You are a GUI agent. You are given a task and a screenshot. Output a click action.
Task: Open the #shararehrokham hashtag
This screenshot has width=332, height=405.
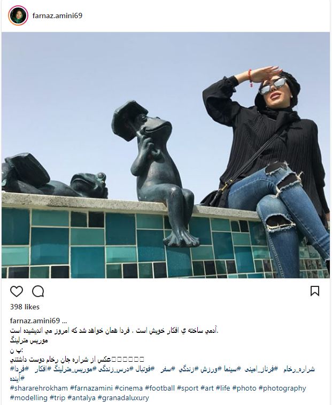pos(38,388)
